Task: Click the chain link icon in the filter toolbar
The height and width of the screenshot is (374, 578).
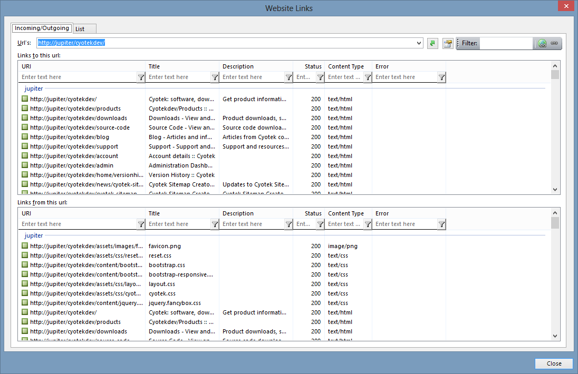Action: click(554, 43)
